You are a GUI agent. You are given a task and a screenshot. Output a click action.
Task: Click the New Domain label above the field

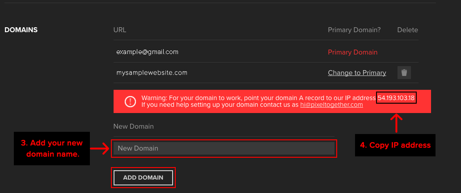coord(133,126)
